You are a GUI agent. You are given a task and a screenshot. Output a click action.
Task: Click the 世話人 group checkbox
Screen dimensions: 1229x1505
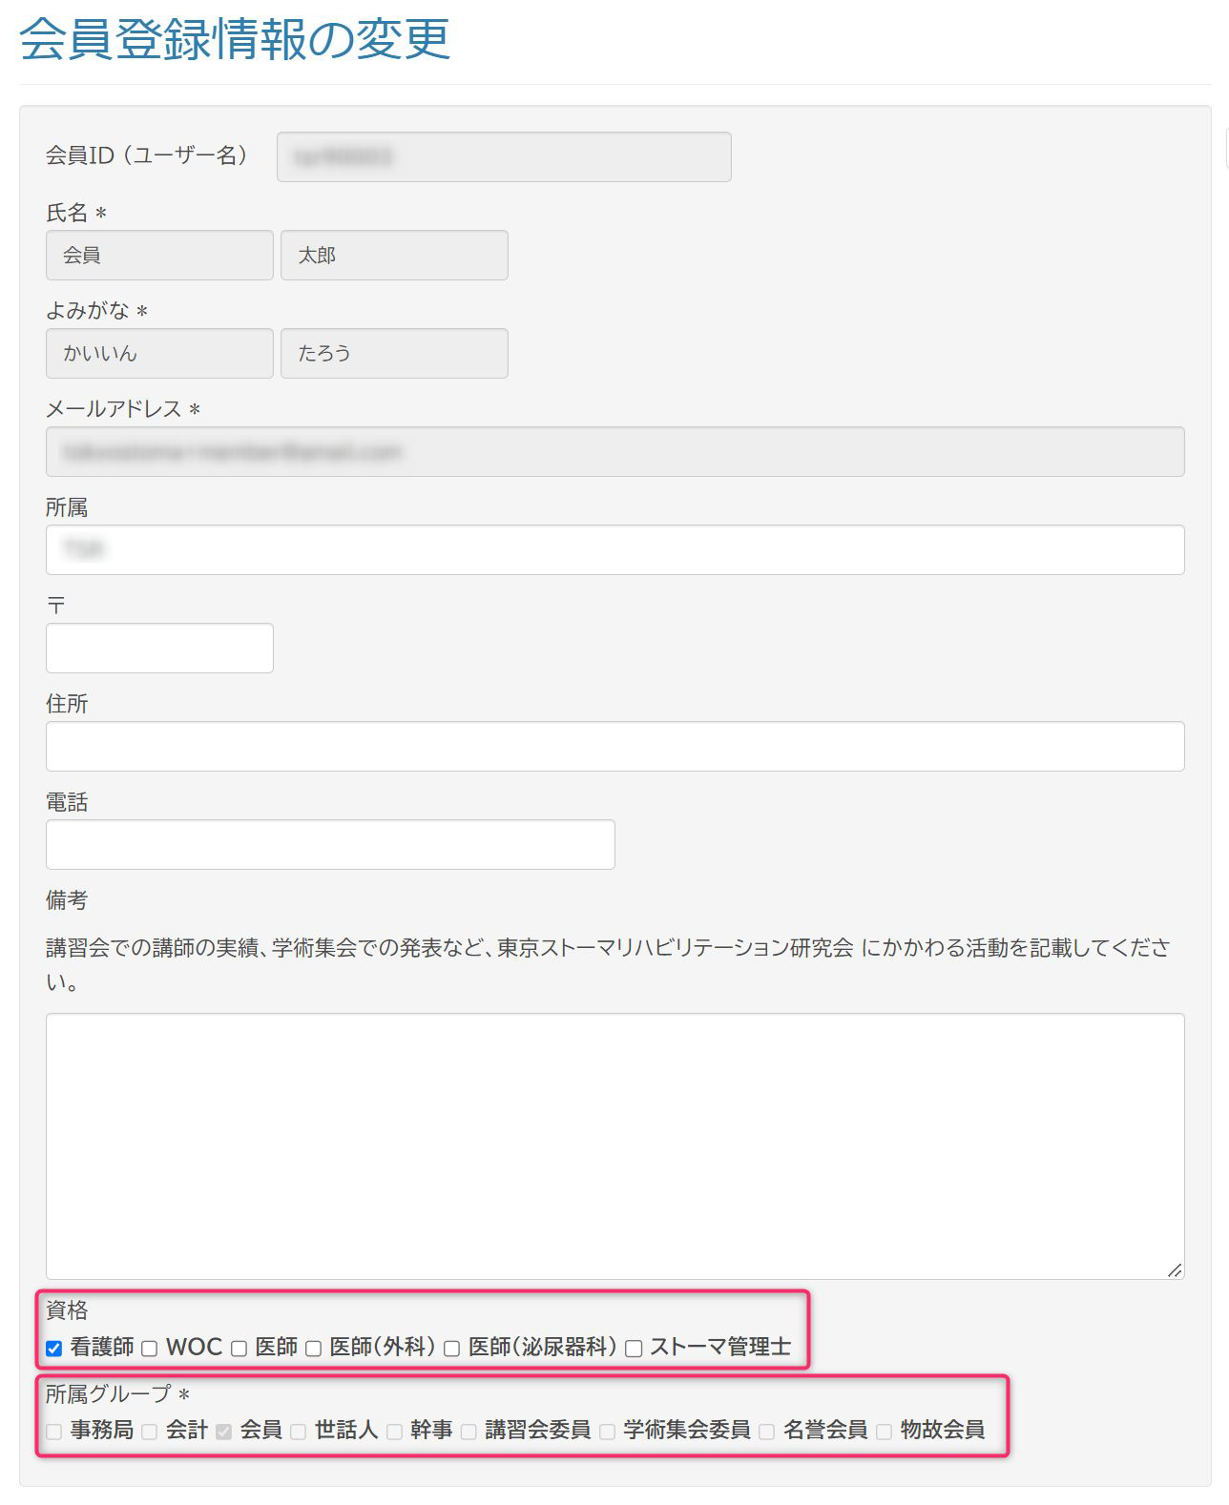click(x=299, y=1432)
